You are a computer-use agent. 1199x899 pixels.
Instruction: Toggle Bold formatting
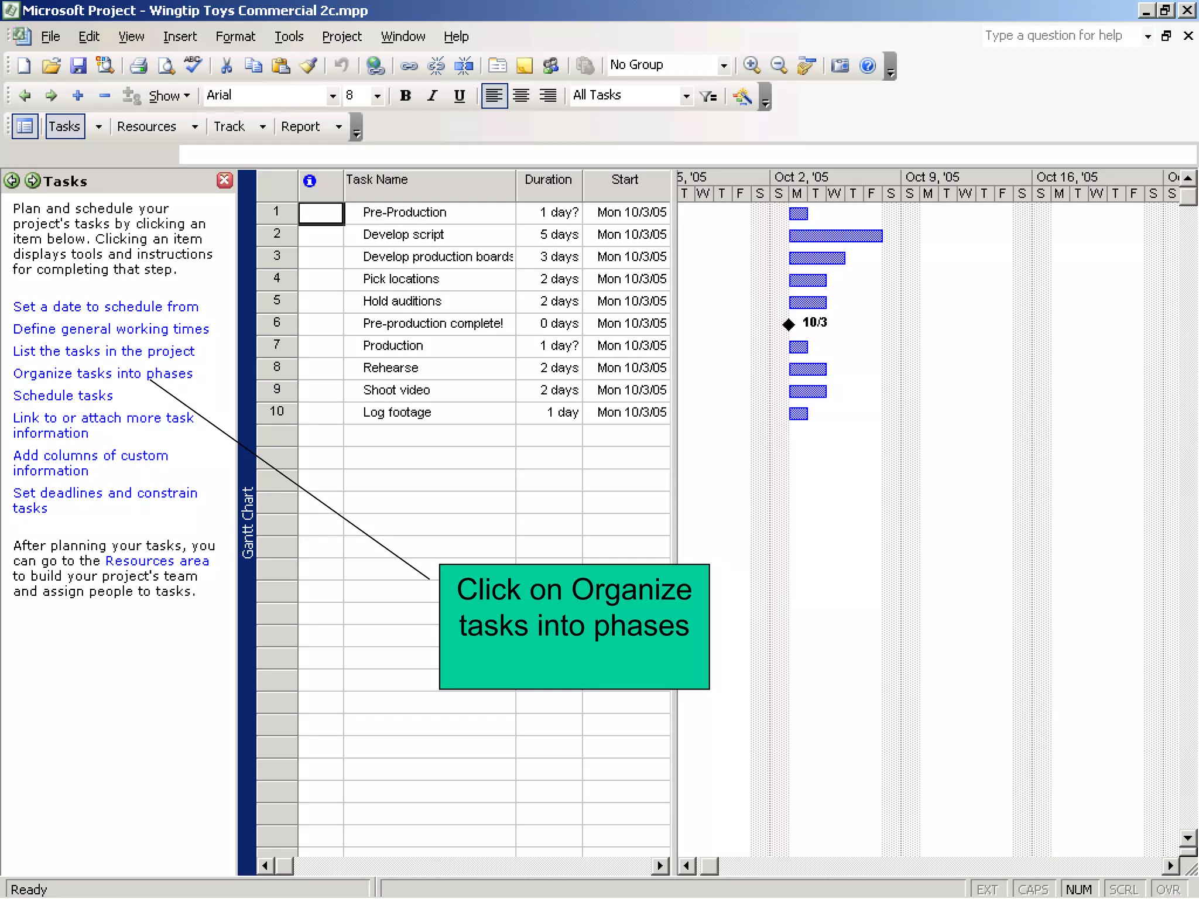pos(405,95)
